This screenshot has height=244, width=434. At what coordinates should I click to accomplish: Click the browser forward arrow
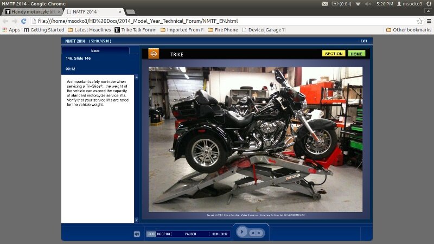pyautogui.click(x=15, y=21)
